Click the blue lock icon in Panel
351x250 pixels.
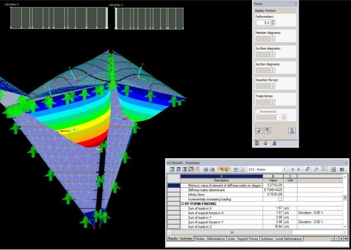click(x=292, y=131)
